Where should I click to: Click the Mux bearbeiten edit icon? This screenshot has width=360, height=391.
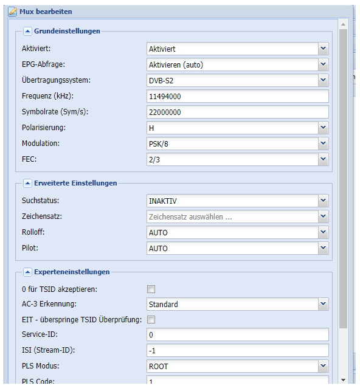pyautogui.click(x=12, y=12)
